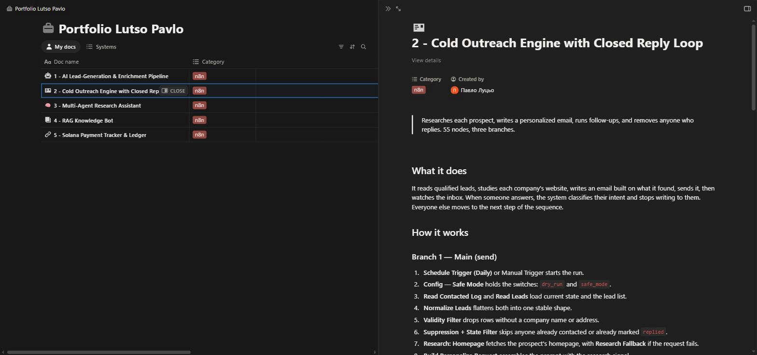
Task: Click n8n tag in Solana Payment Tracker row
Action: pyautogui.click(x=199, y=135)
